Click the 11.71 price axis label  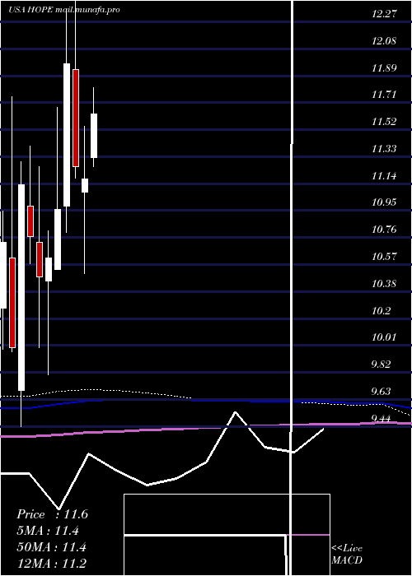[x=384, y=95]
